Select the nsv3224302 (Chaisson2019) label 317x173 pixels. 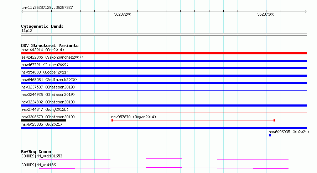[x=48, y=102]
